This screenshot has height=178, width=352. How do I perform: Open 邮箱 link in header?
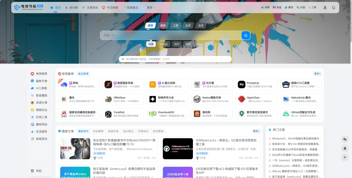(x=265, y=7)
